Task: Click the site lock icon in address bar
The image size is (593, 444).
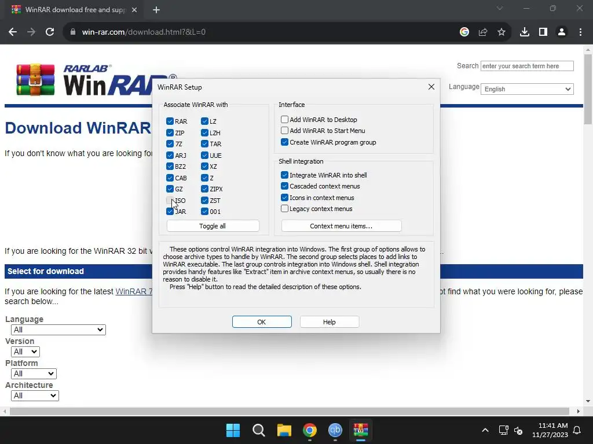Action: [73, 32]
